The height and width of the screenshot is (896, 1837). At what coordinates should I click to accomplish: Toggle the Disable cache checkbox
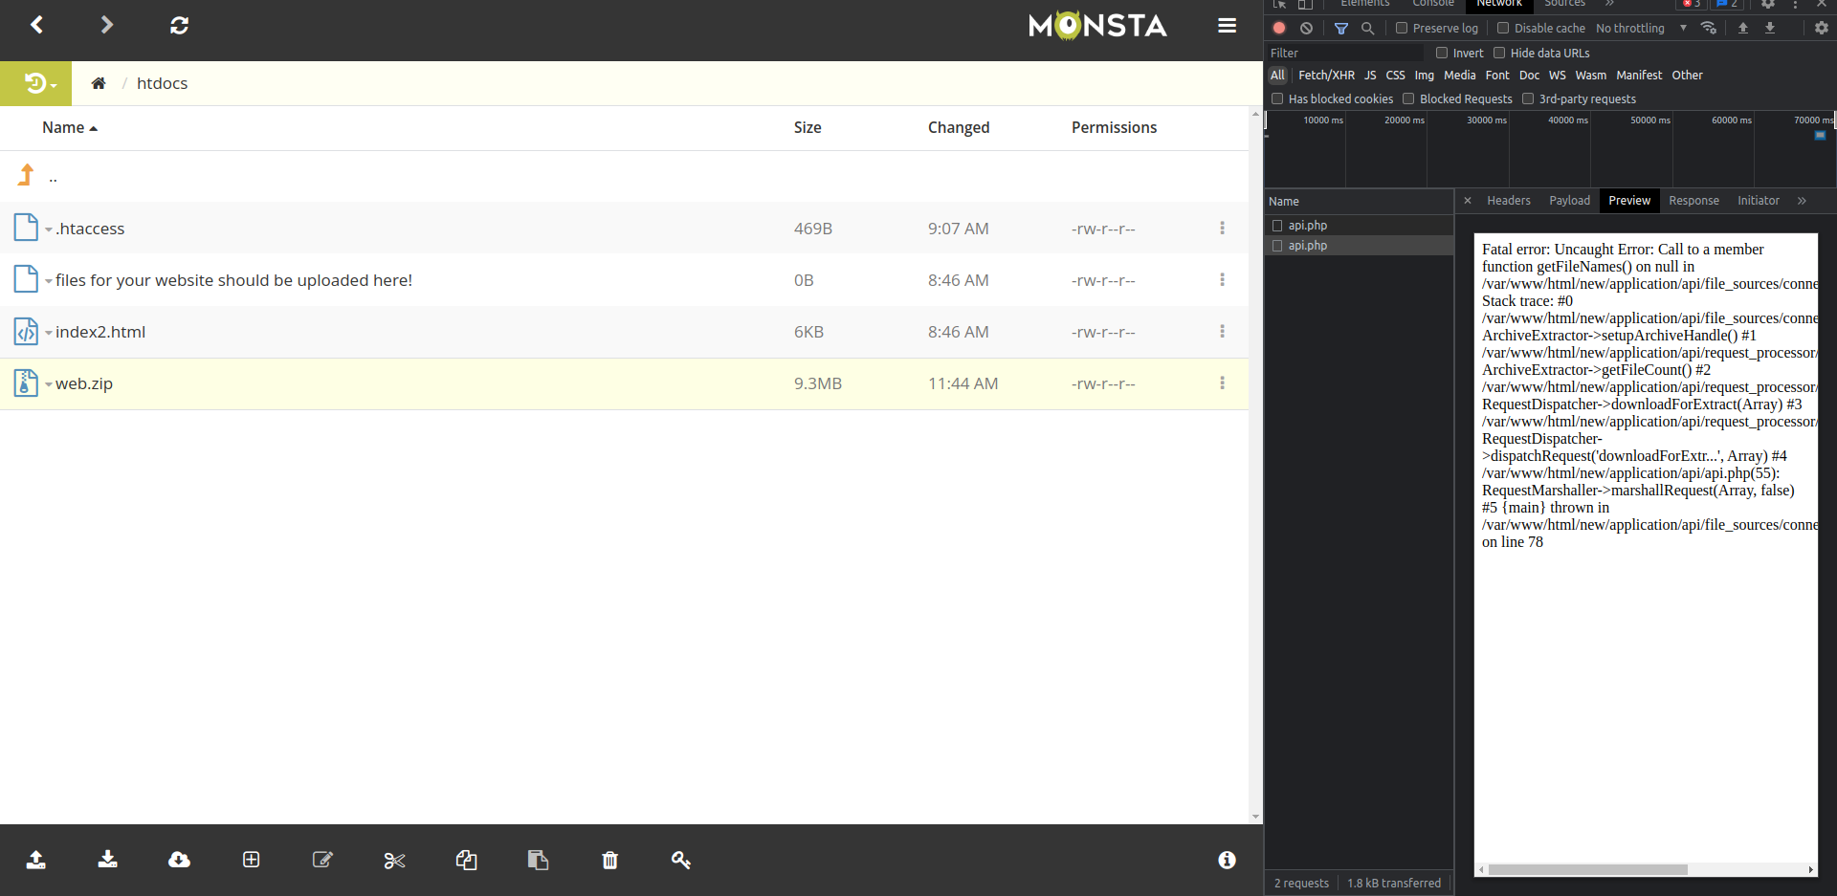click(1503, 29)
